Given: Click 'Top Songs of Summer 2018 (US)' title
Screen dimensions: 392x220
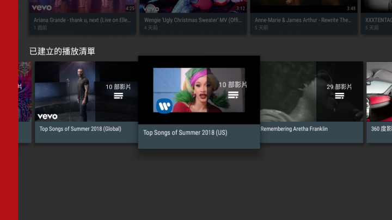Looking at the screenshot, I should pyautogui.click(x=185, y=133).
